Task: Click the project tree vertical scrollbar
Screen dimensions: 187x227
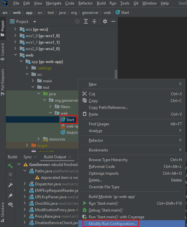Action: tap(116, 74)
